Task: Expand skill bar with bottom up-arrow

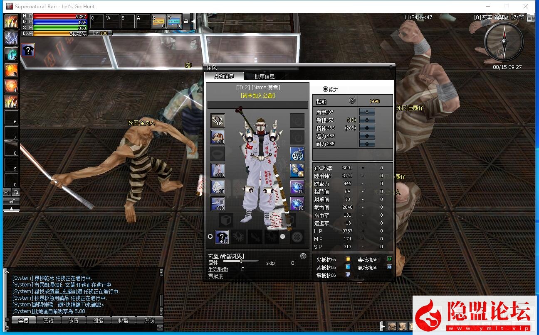Action: pyautogui.click(x=11, y=209)
